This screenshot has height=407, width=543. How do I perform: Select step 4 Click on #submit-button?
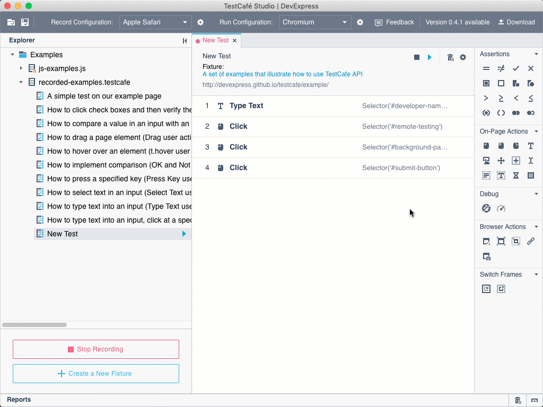(333, 168)
